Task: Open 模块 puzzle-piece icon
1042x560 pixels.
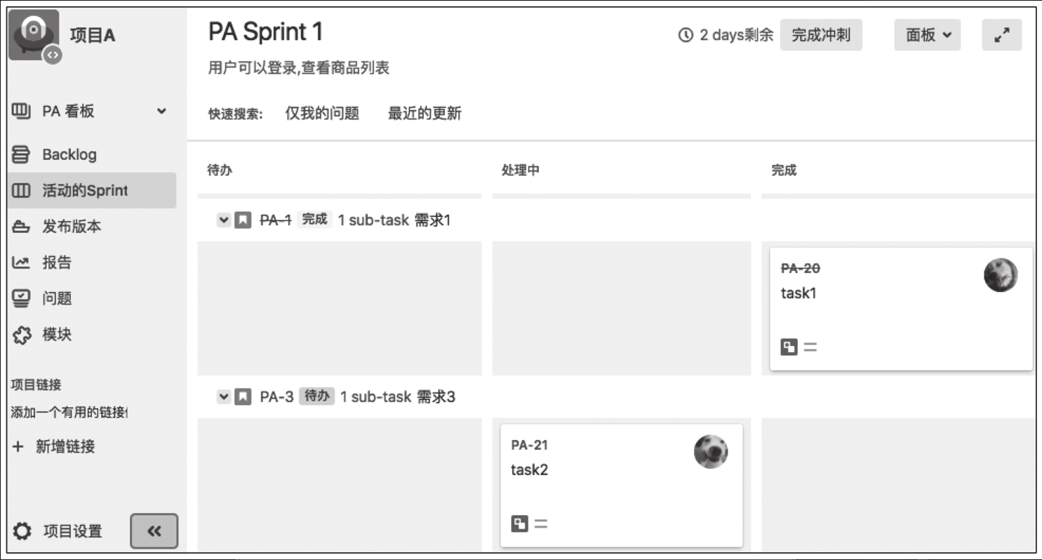Action: tap(22, 335)
